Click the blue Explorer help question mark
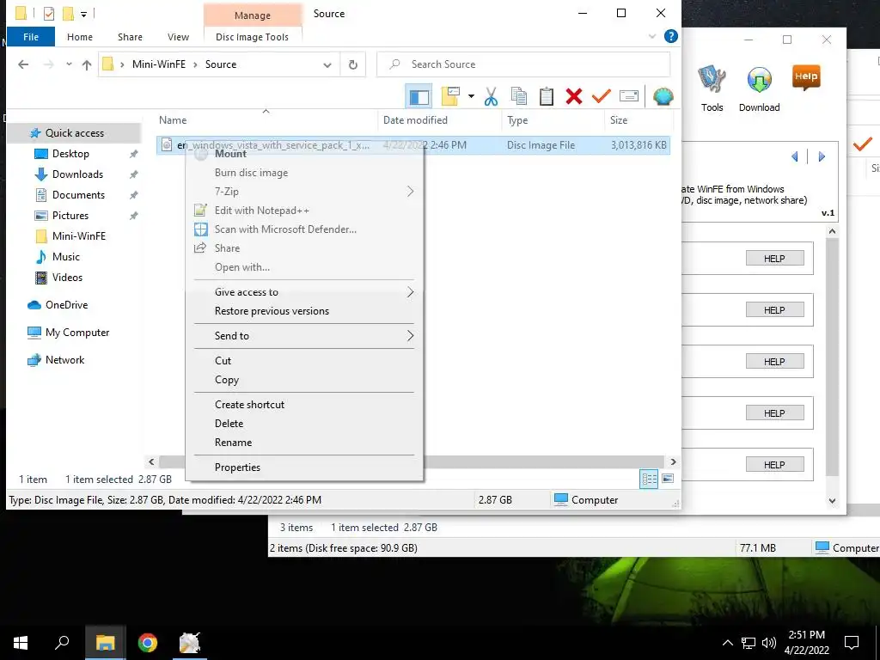Viewport: 880px width, 660px height. click(670, 36)
